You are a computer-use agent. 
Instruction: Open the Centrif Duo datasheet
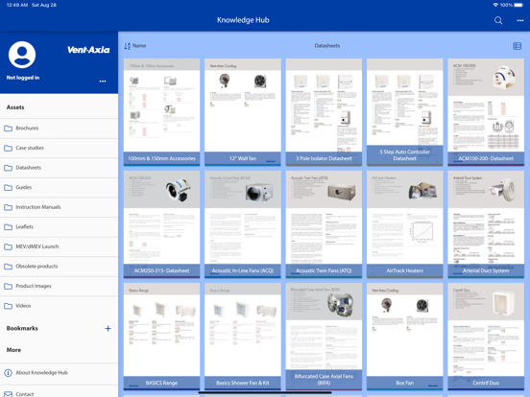tap(486, 337)
